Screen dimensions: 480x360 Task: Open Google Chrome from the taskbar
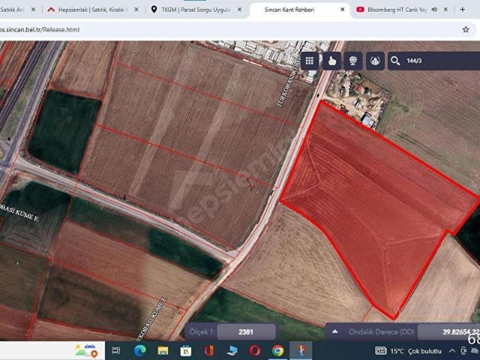277,350
